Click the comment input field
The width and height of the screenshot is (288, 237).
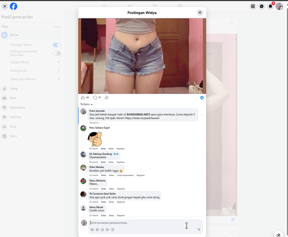click(x=146, y=223)
